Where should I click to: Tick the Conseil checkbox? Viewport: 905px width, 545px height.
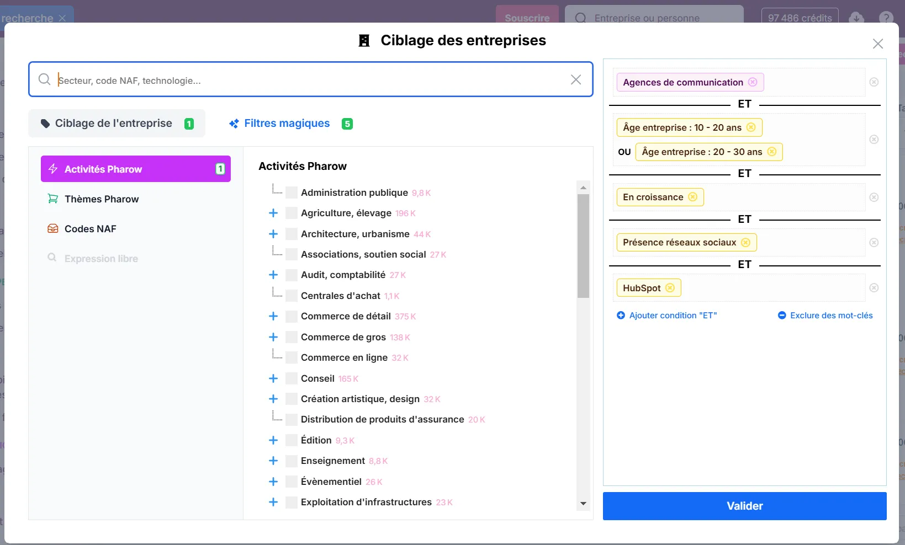coord(292,378)
